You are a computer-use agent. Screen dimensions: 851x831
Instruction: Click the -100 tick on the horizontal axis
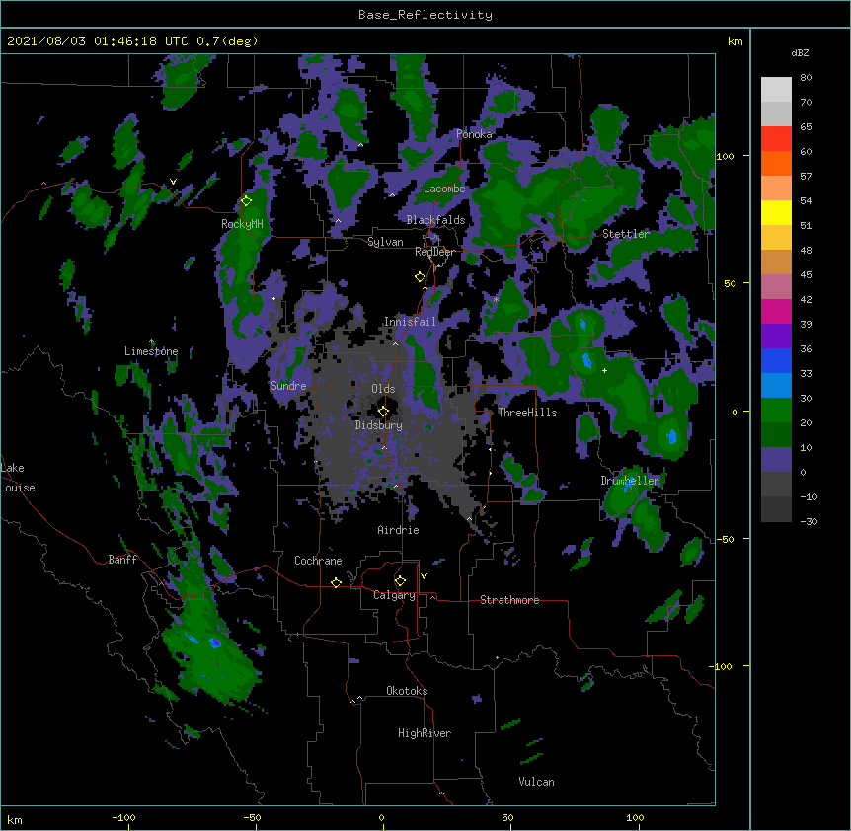coord(123,817)
